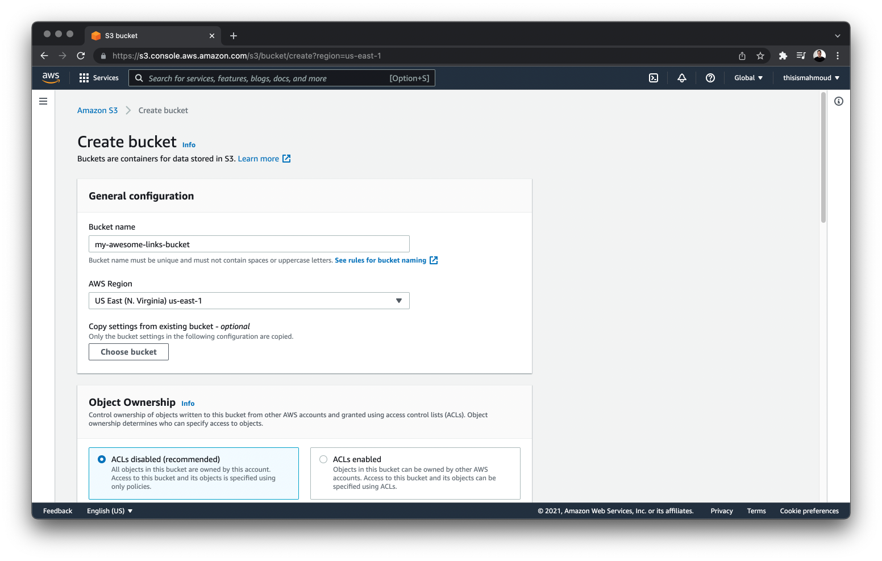Open the left sidebar hamburger menu
Screen dimensions: 882x561
click(43, 101)
